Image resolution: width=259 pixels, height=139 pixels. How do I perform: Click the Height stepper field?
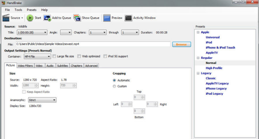(69, 85)
